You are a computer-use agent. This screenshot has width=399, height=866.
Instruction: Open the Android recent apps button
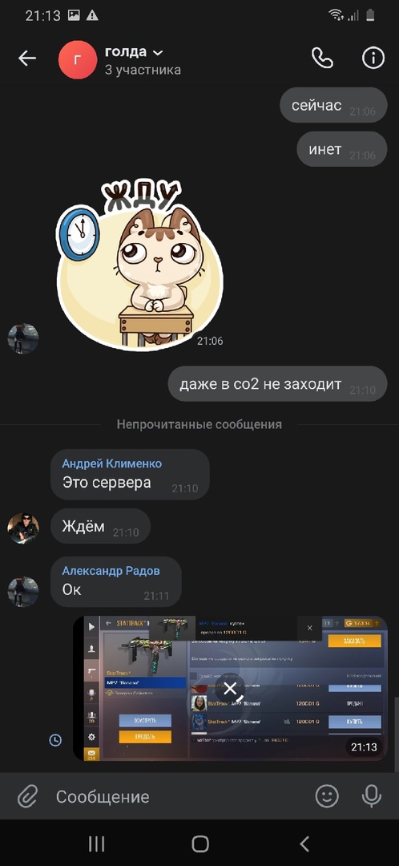[x=97, y=844]
